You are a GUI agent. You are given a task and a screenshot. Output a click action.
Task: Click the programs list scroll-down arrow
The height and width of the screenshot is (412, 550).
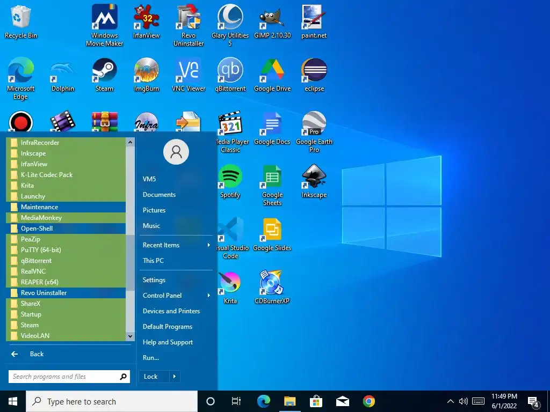point(130,336)
